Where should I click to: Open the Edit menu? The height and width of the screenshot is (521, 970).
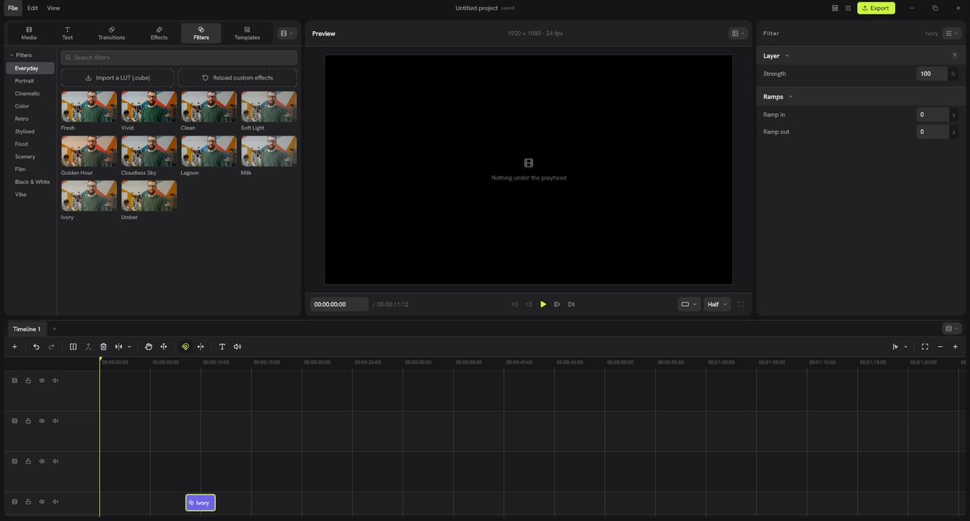[33, 8]
